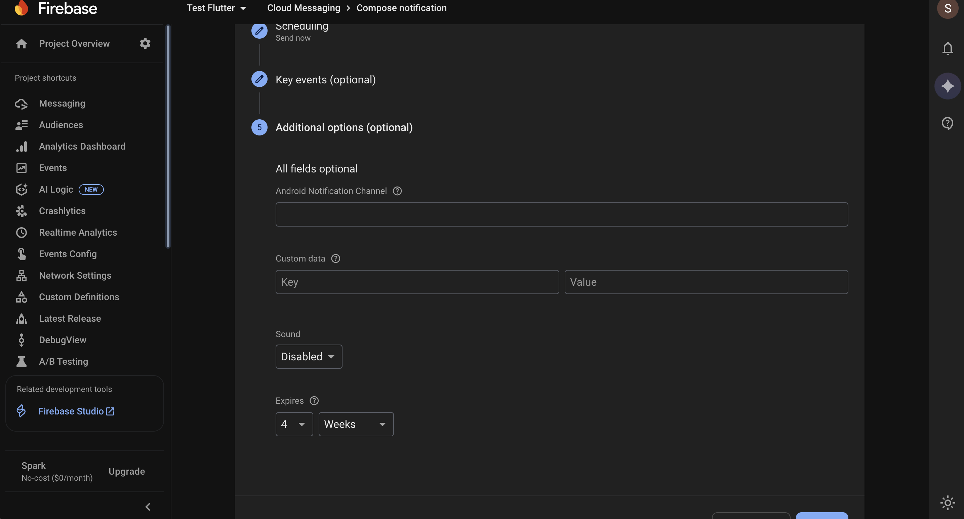This screenshot has width=964, height=519.
Task: Click the notifications bell icon
Action: click(x=947, y=48)
